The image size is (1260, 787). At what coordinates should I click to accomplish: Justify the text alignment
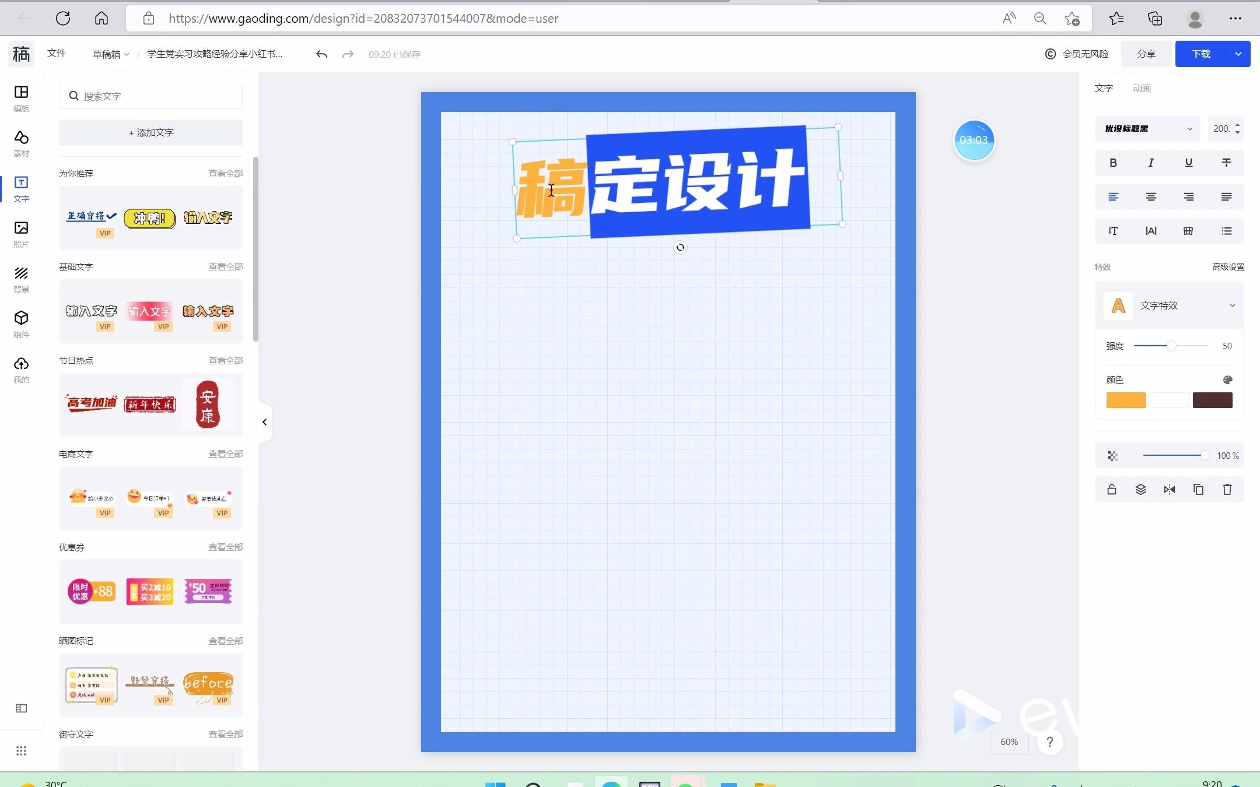pos(1226,197)
